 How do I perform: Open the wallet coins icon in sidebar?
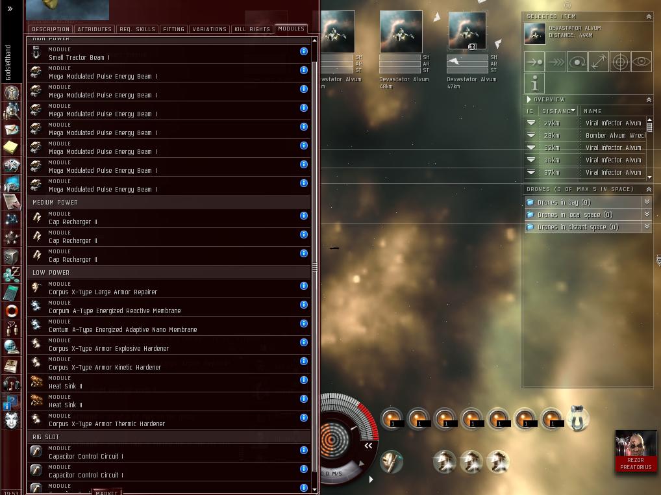click(x=12, y=274)
